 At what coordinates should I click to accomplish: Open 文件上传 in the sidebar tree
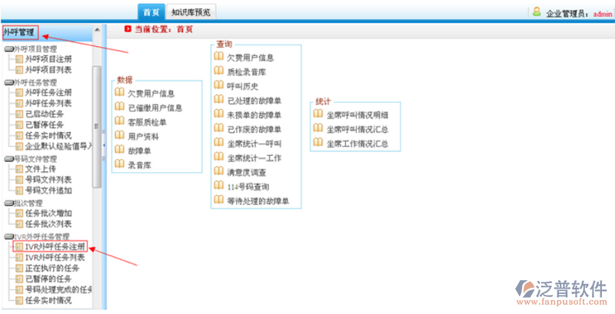41,169
